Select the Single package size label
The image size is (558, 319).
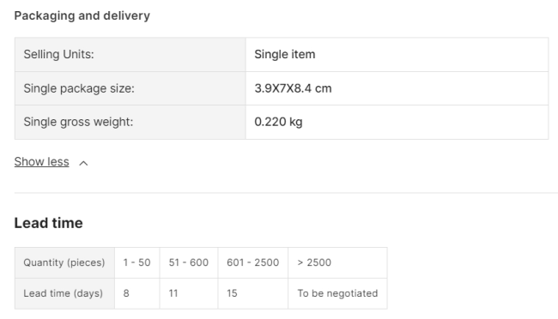[79, 88]
